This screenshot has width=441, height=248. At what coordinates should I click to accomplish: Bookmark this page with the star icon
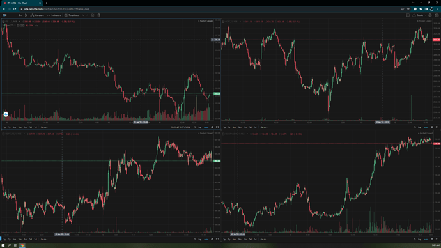pyautogui.click(x=408, y=9)
